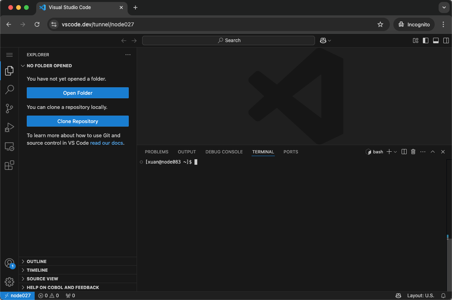Go back in editor navigation history
The image size is (452, 300).
tap(124, 40)
